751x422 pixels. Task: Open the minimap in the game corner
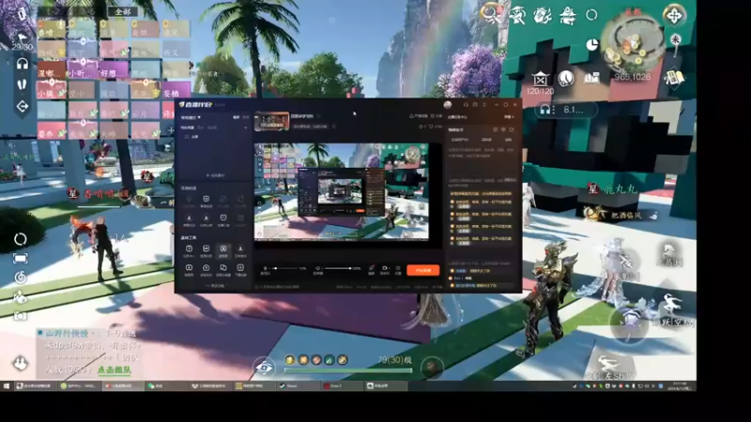[x=633, y=42]
